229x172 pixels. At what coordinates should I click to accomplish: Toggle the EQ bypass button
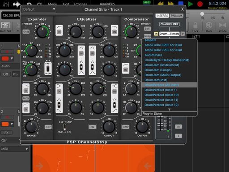(92, 127)
